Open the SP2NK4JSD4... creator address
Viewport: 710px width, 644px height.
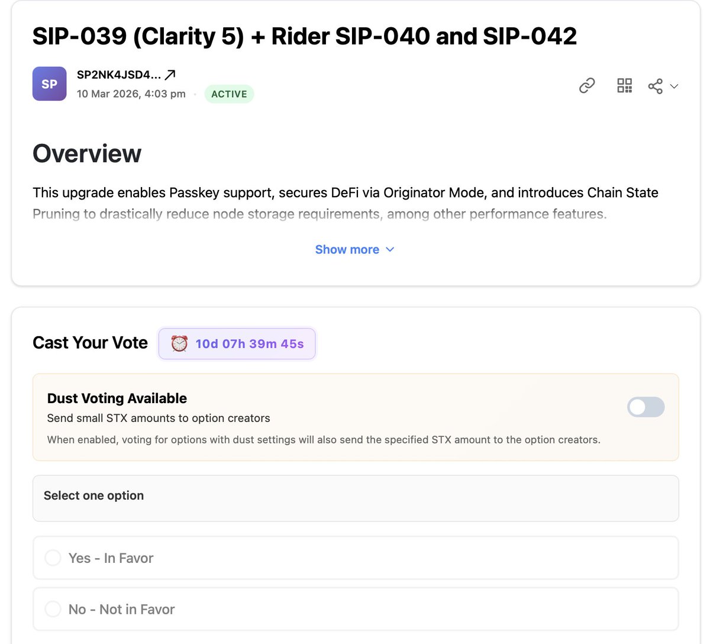pos(119,75)
